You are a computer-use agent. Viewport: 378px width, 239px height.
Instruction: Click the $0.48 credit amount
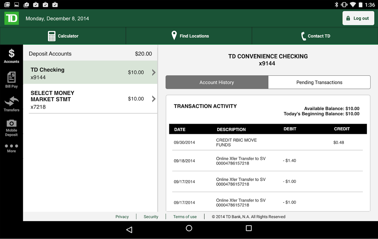click(x=339, y=142)
